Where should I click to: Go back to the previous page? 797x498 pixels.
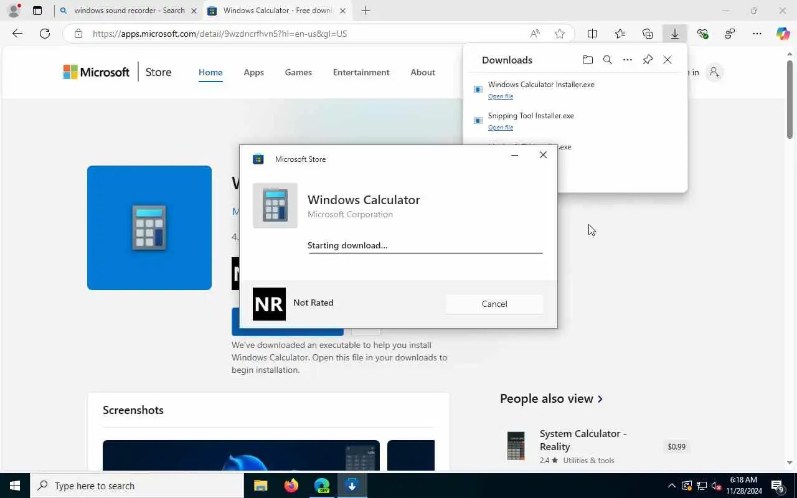[x=17, y=34]
